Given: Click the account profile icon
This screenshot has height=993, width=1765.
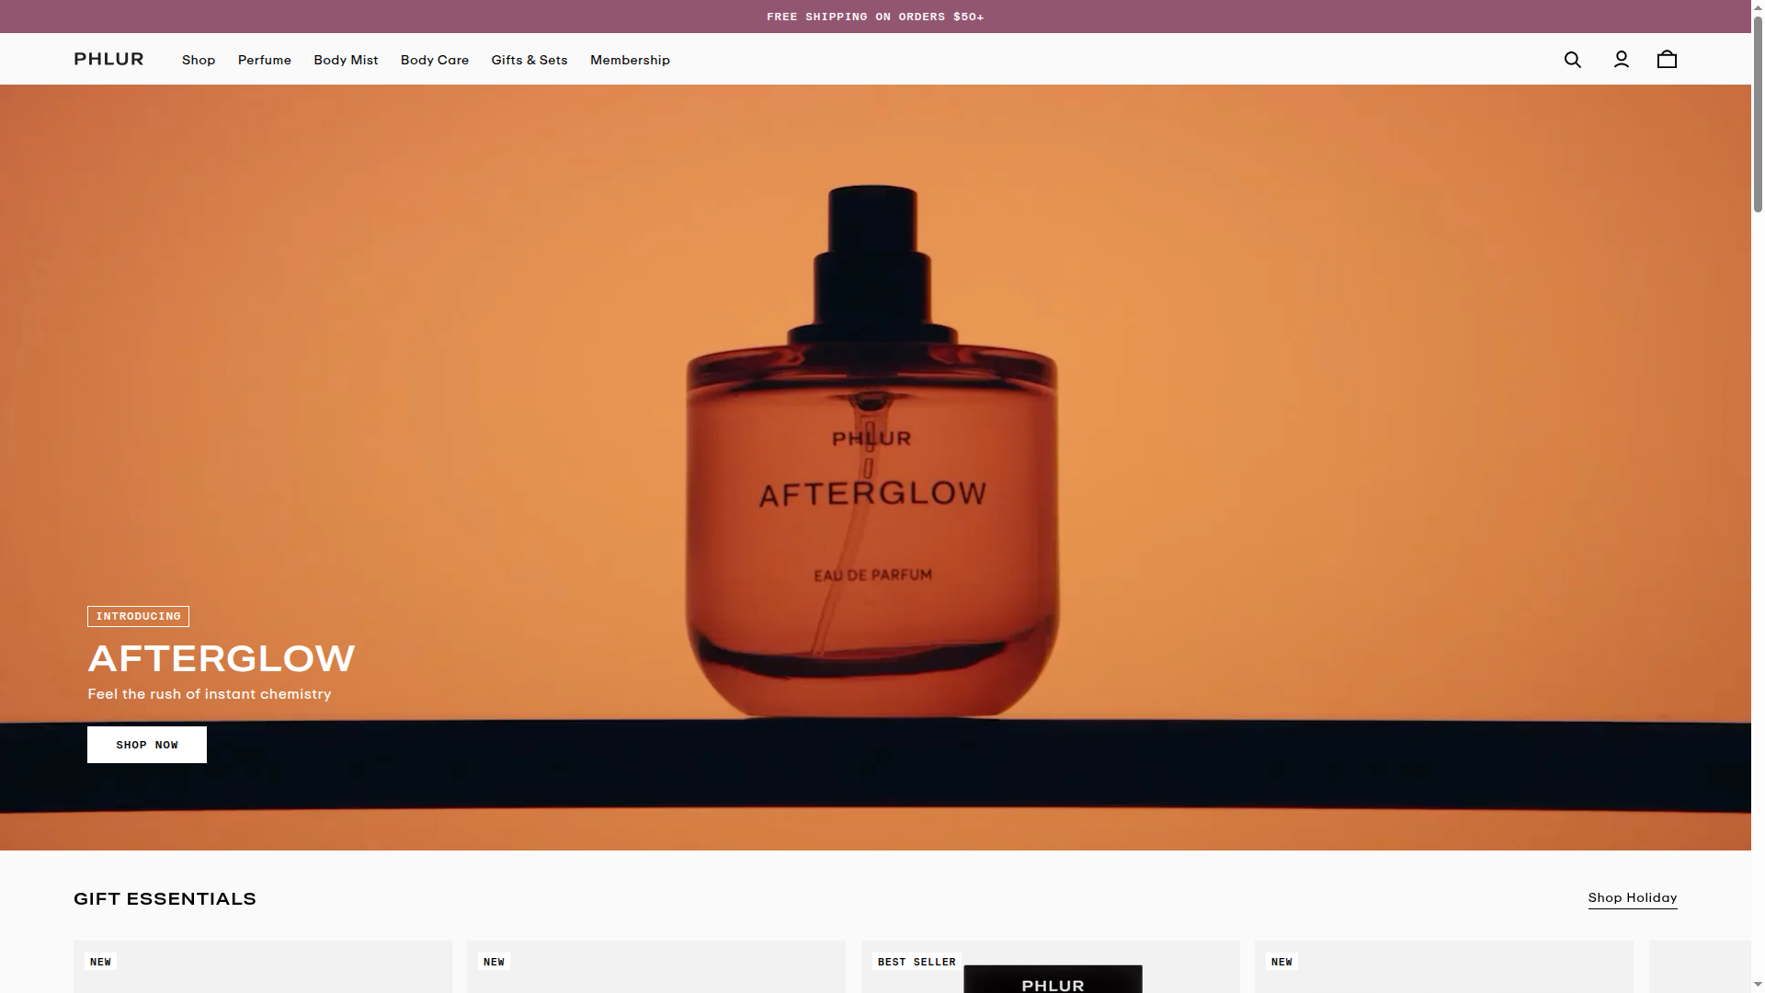Looking at the screenshot, I should point(1621,59).
